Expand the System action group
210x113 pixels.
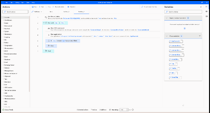click(x=3, y=32)
